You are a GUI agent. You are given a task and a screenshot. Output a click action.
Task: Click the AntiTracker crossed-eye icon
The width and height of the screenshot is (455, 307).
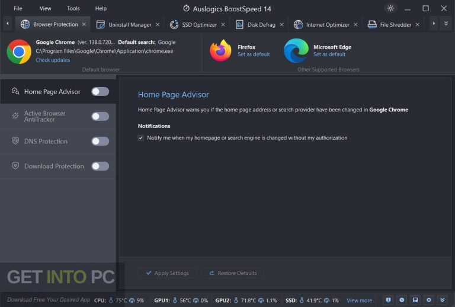point(15,116)
